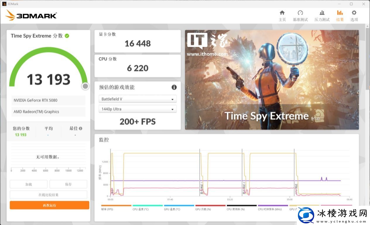Expand the Battlefield V game dropdown
The width and height of the screenshot is (370, 225).
138,99
